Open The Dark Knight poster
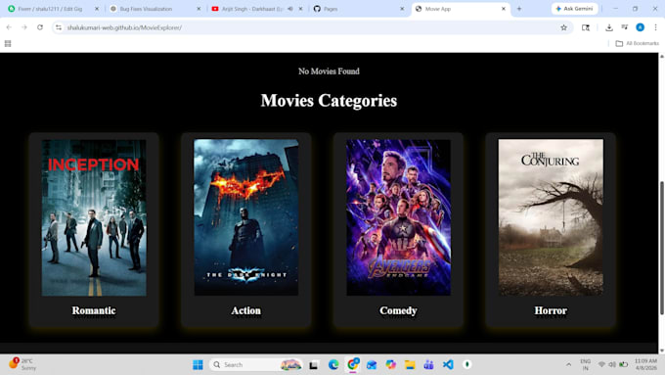 tap(246, 217)
